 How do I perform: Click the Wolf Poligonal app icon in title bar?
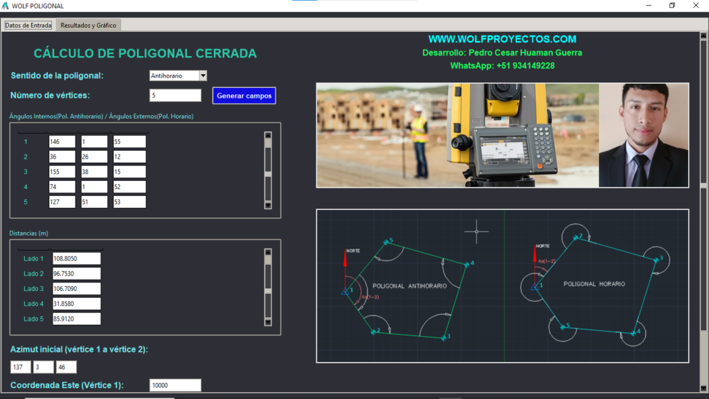click(x=6, y=6)
